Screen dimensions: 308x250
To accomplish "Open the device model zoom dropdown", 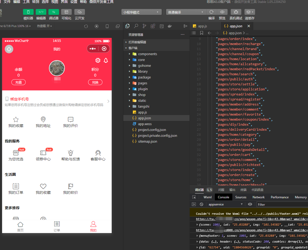I will point(15,26).
